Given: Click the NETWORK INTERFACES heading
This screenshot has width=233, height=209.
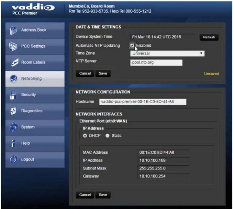Looking at the screenshot, I should [x=99, y=114].
